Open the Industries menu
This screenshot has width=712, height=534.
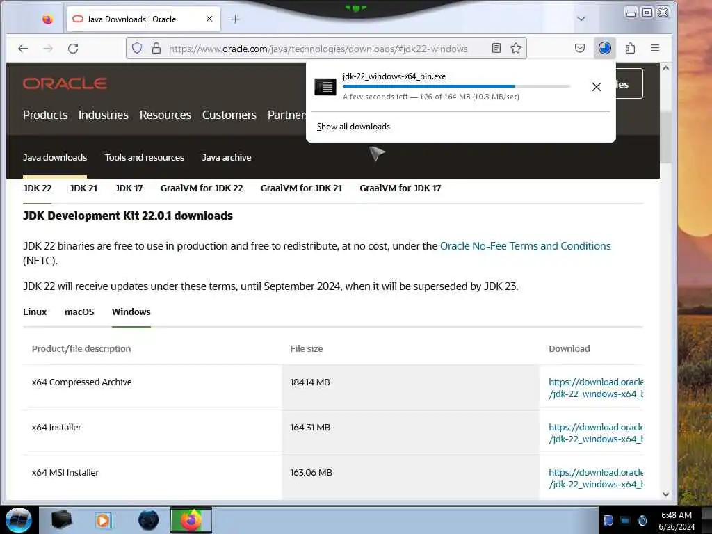104,115
